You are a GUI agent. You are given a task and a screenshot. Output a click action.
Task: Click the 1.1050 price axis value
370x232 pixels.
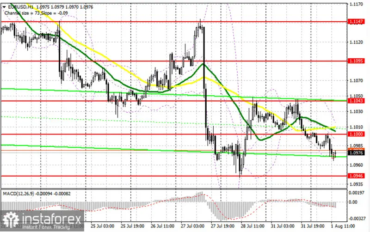point(356,96)
